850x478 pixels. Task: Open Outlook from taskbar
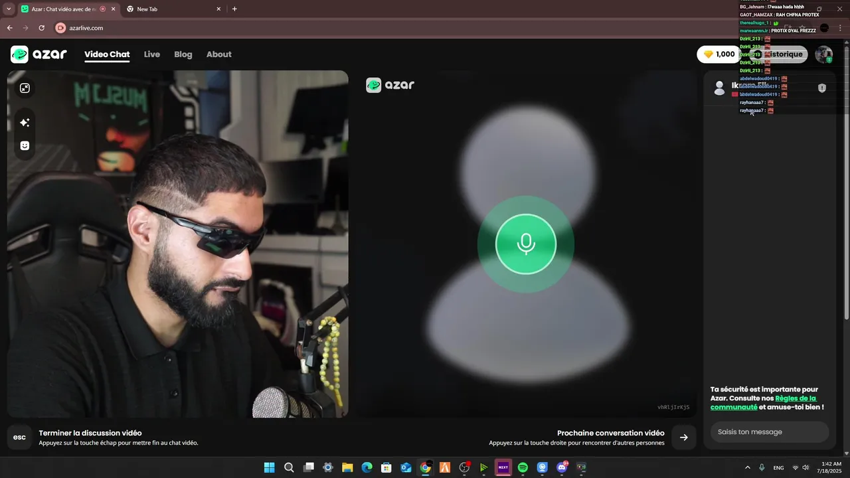coord(406,467)
